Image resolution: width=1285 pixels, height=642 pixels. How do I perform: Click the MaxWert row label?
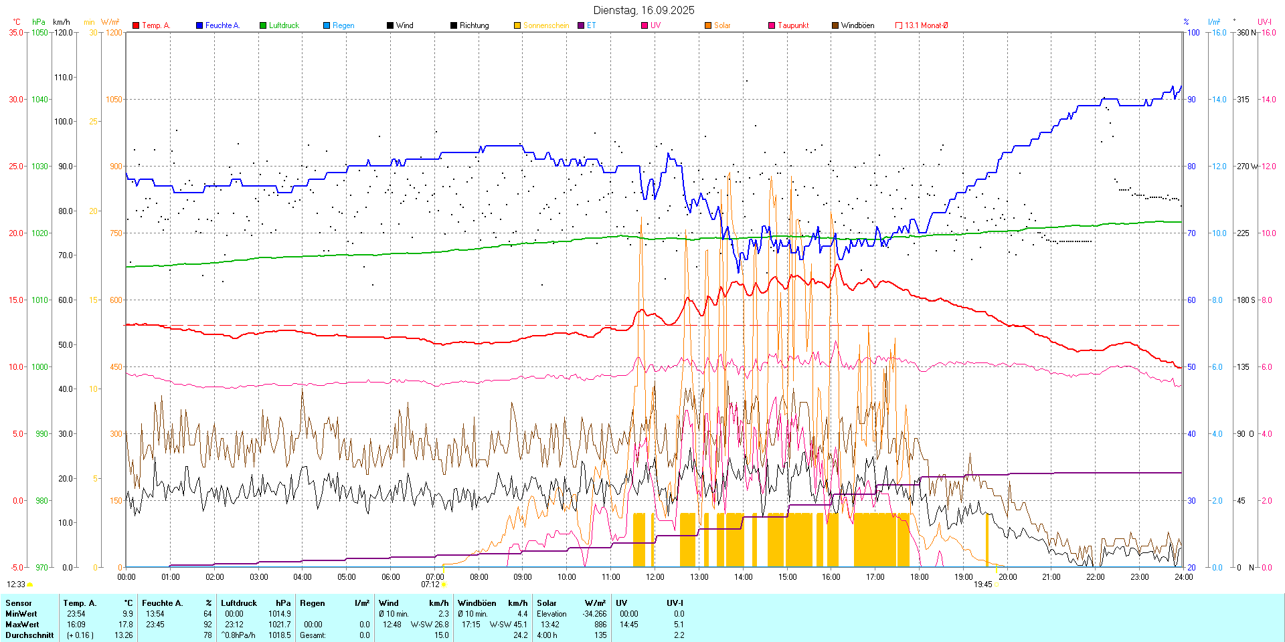(21, 625)
